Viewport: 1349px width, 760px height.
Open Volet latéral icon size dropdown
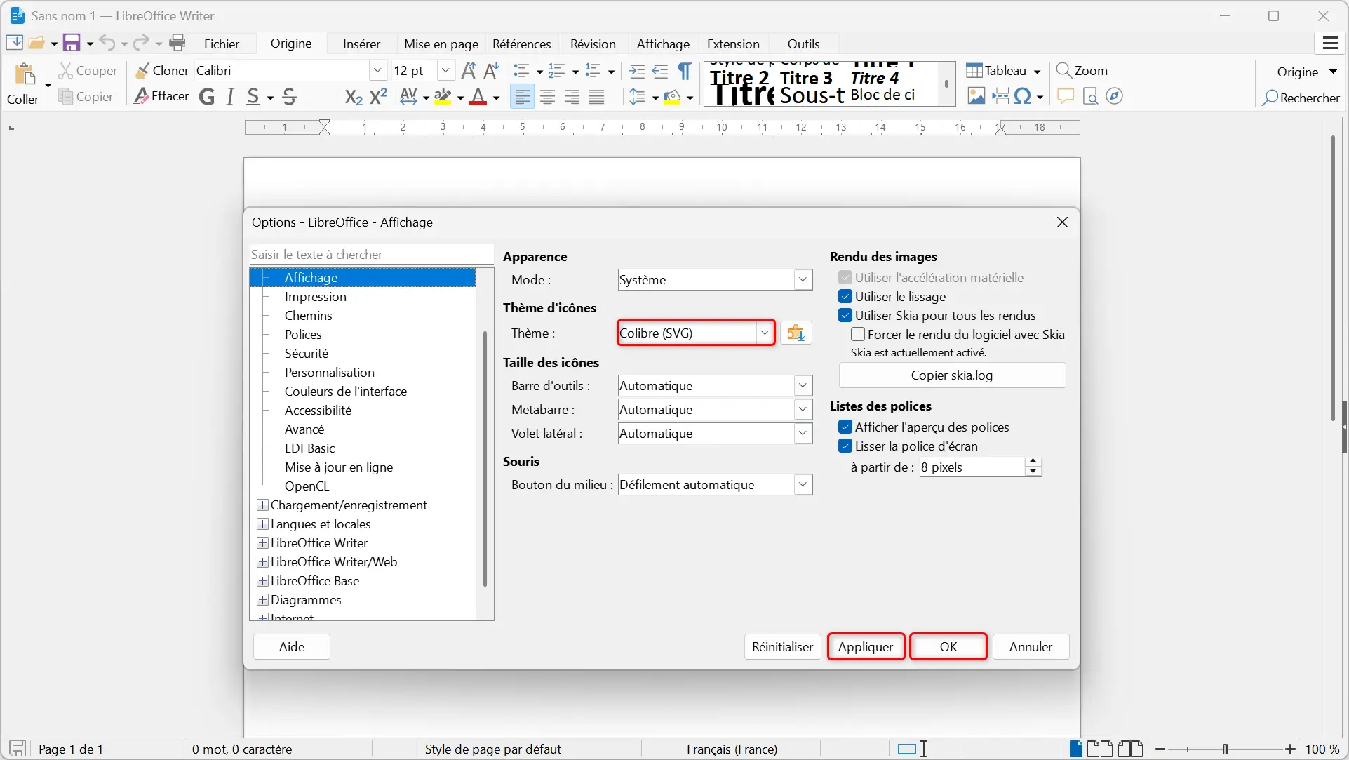[x=715, y=433]
